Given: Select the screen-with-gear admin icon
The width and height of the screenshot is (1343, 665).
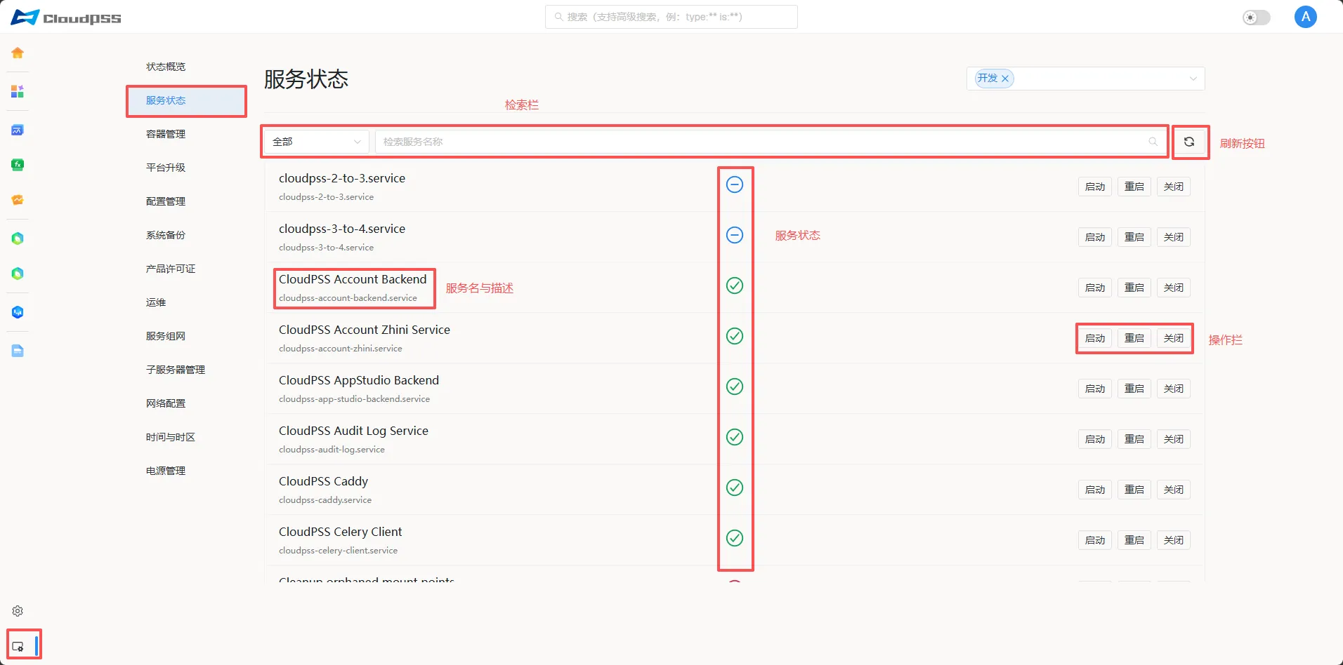Looking at the screenshot, I should (18, 646).
